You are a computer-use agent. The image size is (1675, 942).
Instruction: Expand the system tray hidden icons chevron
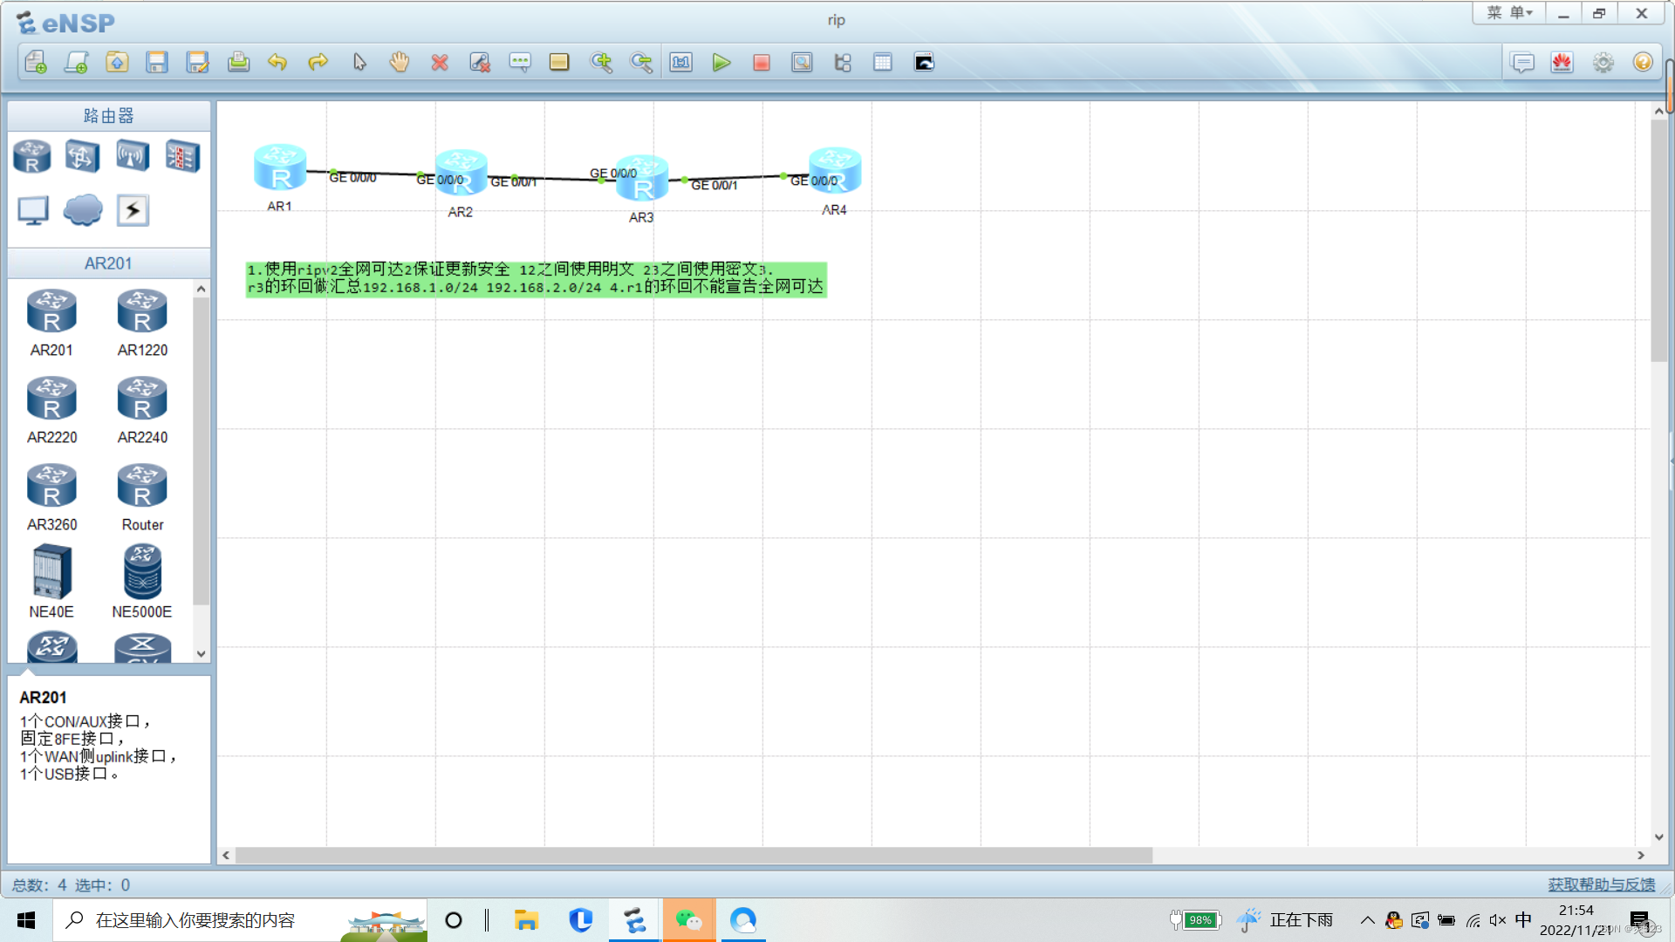(1367, 920)
